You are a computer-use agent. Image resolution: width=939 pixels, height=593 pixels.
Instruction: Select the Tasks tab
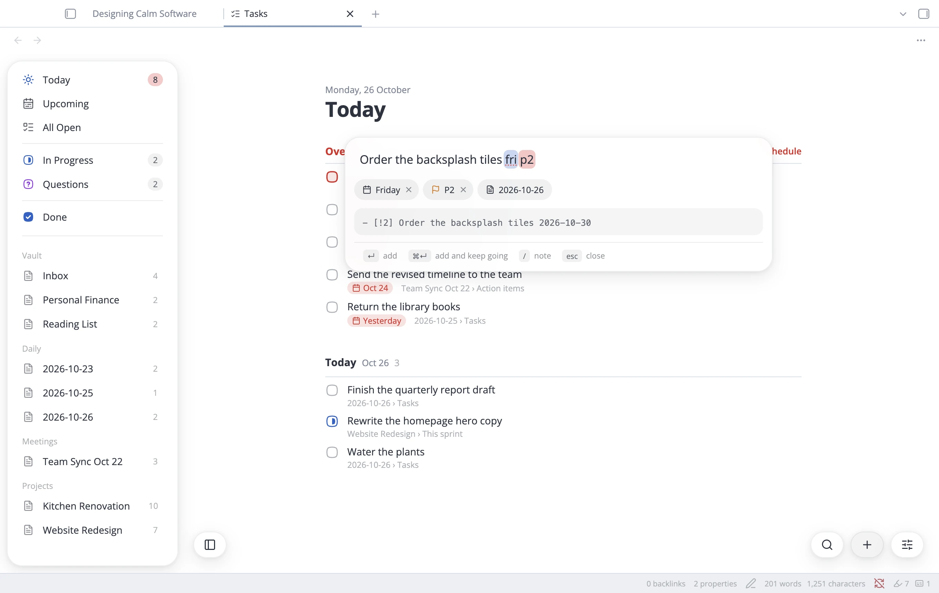coord(292,14)
